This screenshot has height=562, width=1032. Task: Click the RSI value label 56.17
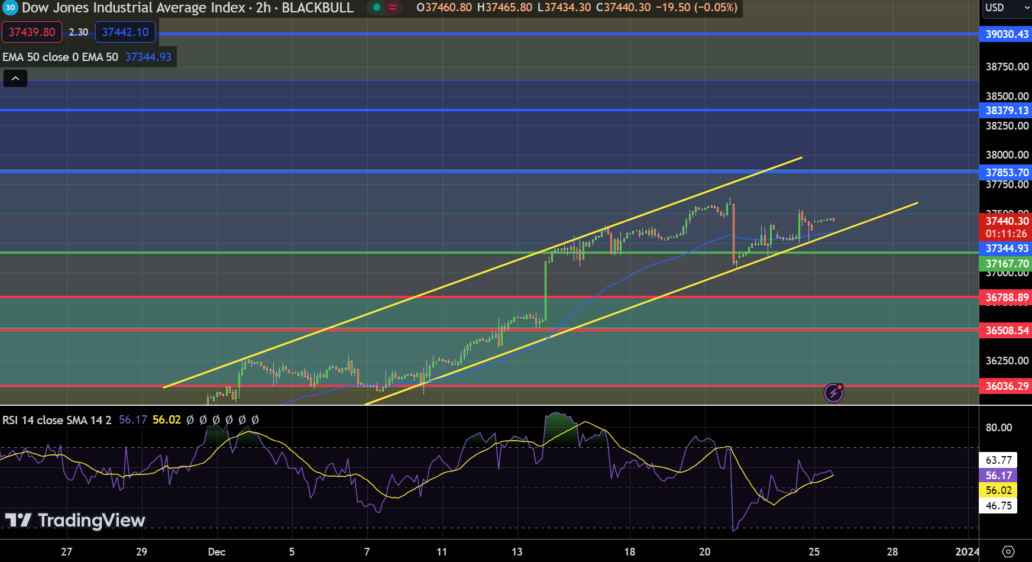click(x=998, y=476)
